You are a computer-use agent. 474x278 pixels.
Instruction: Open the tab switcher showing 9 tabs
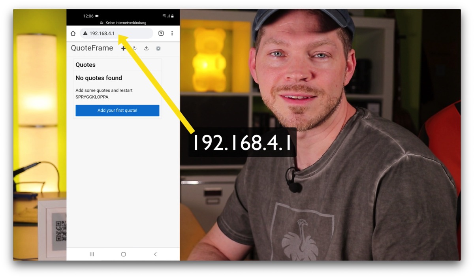point(161,33)
